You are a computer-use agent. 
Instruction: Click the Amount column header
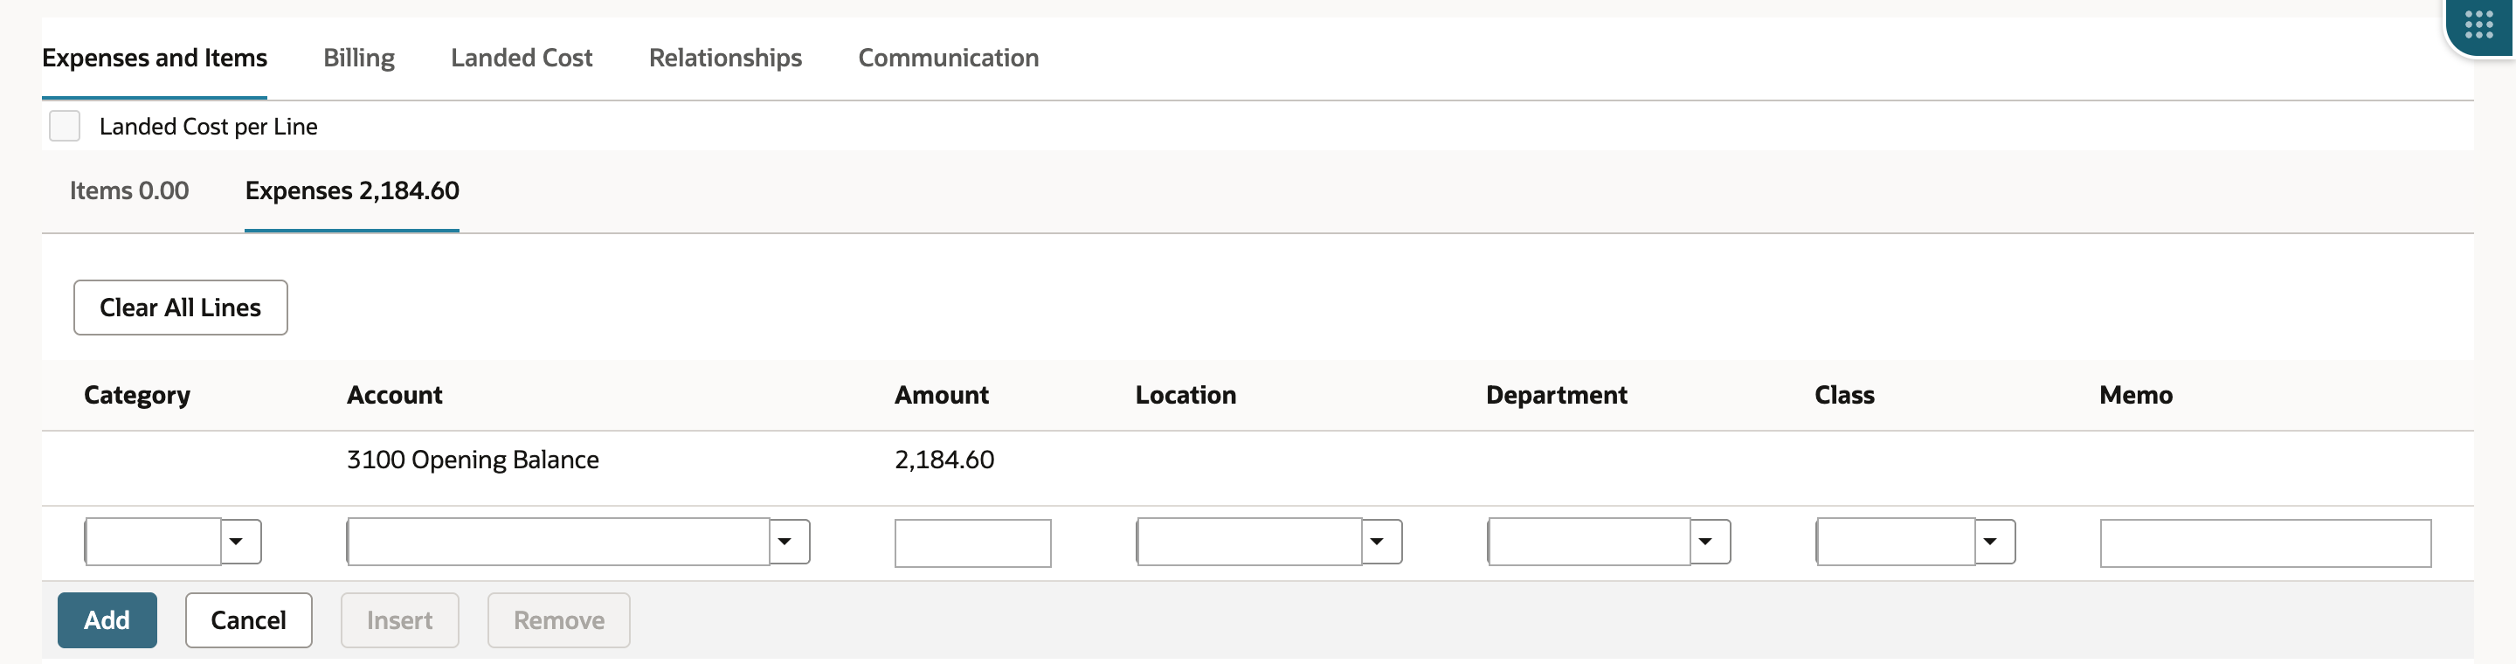(942, 396)
